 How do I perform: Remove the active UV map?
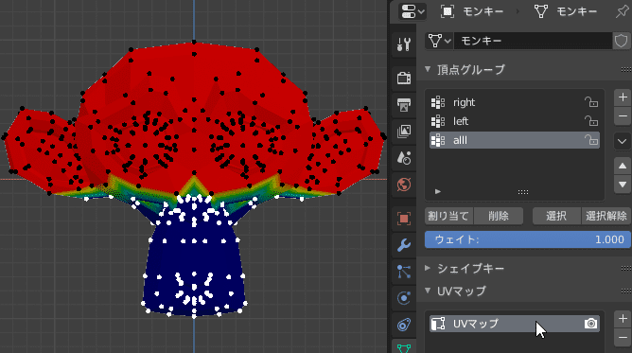pyautogui.click(x=623, y=337)
